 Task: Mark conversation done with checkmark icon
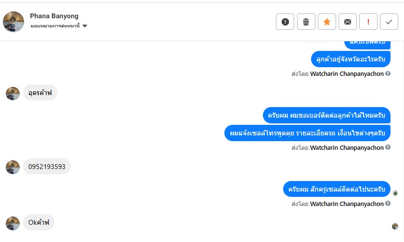[389, 22]
